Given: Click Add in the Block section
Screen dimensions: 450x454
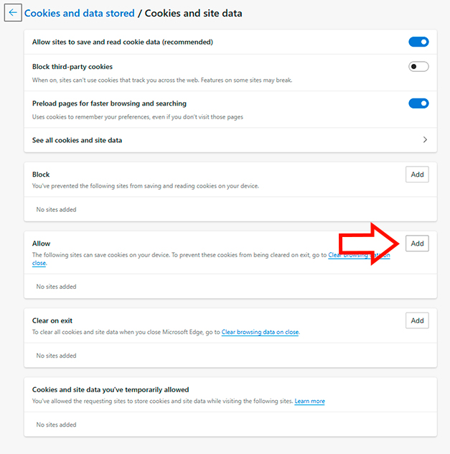Looking at the screenshot, I should (x=417, y=175).
